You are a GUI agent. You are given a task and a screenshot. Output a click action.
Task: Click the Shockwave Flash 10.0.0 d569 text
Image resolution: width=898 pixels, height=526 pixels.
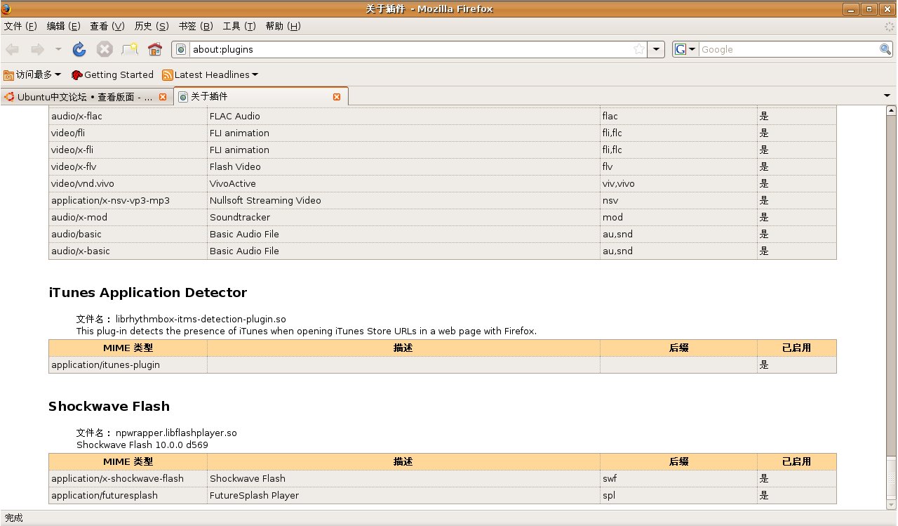coord(142,445)
